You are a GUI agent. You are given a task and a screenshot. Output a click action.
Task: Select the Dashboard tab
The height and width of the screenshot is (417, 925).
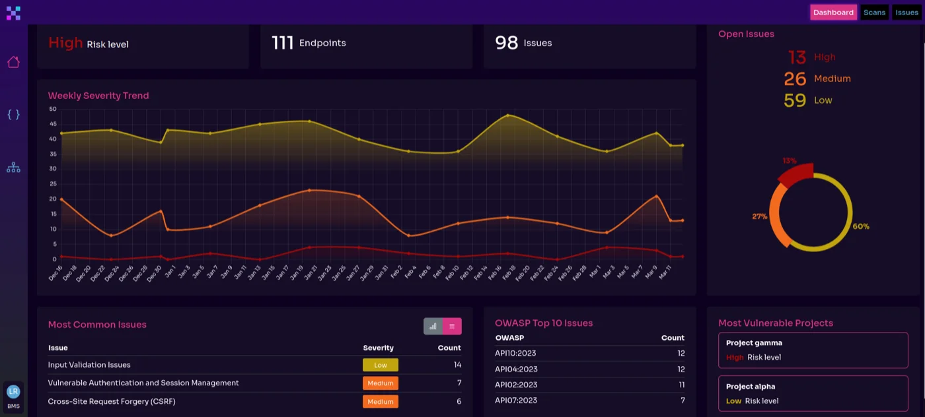833,12
